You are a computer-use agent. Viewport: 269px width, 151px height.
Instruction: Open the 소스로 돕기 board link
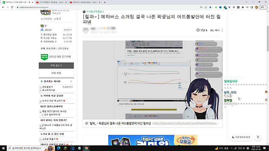pos(49,139)
